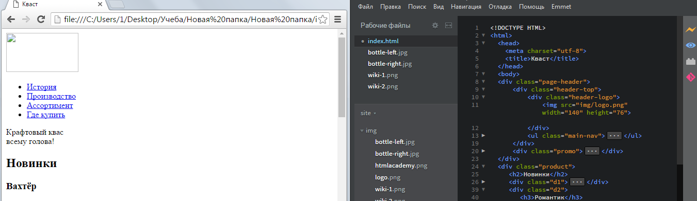
Task: Open logo.png in the project tree
Action: (388, 177)
